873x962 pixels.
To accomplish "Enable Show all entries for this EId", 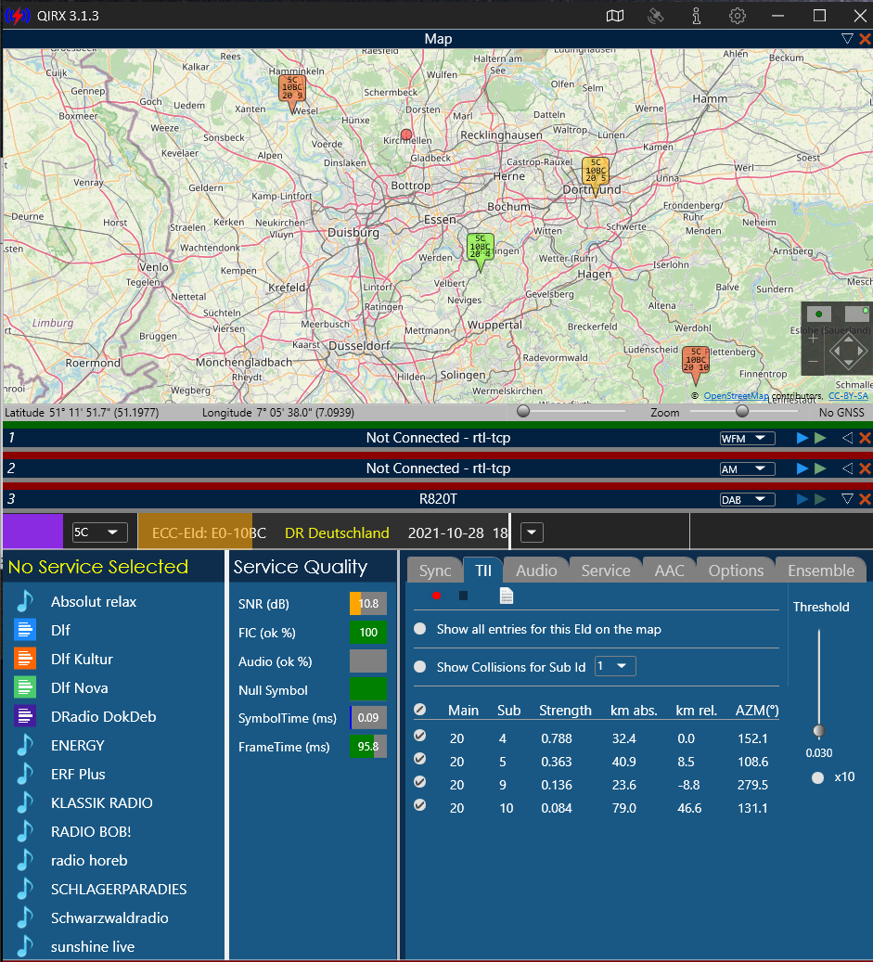I will click(x=420, y=629).
